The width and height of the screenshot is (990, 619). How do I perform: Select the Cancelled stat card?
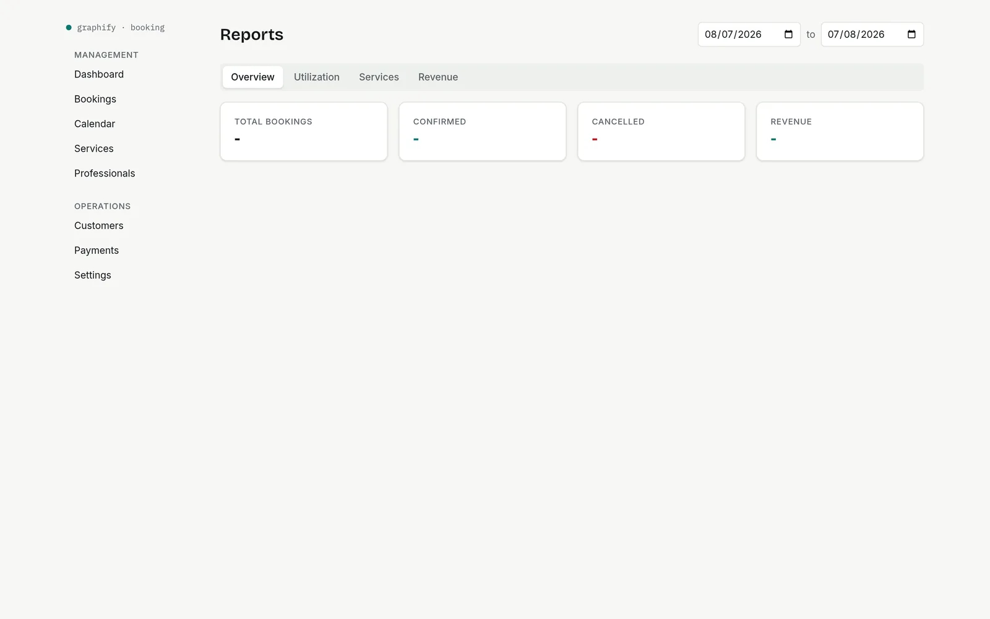pos(661,131)
